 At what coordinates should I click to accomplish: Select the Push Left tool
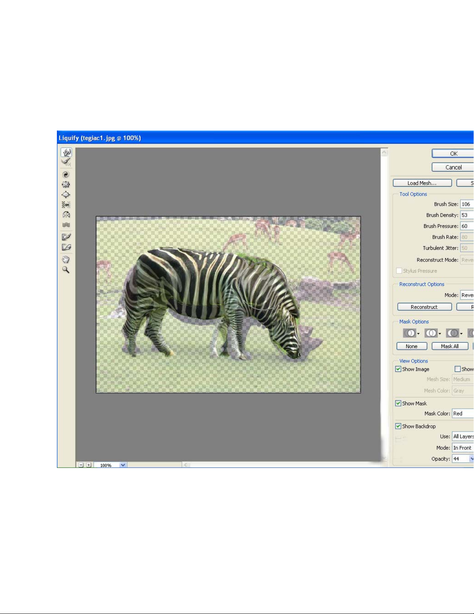point(66,205)
